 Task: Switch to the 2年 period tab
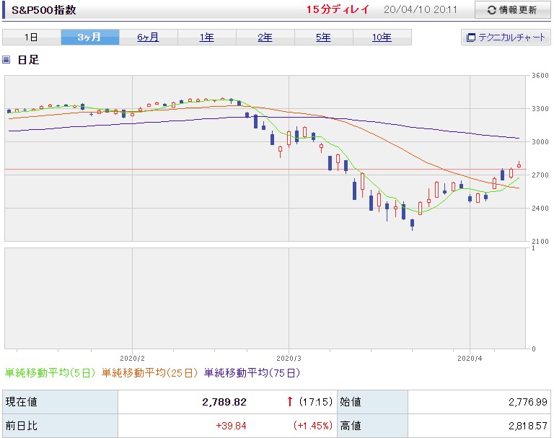[265, 37]
